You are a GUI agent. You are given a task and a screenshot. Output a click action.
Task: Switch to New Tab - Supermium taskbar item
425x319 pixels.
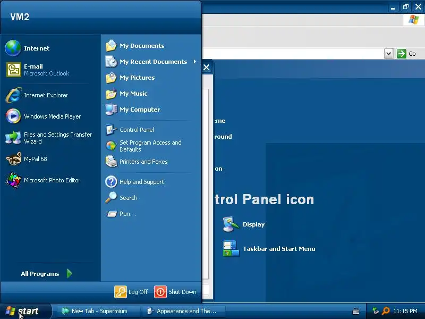pyautogui.click(x=98, y=311)
